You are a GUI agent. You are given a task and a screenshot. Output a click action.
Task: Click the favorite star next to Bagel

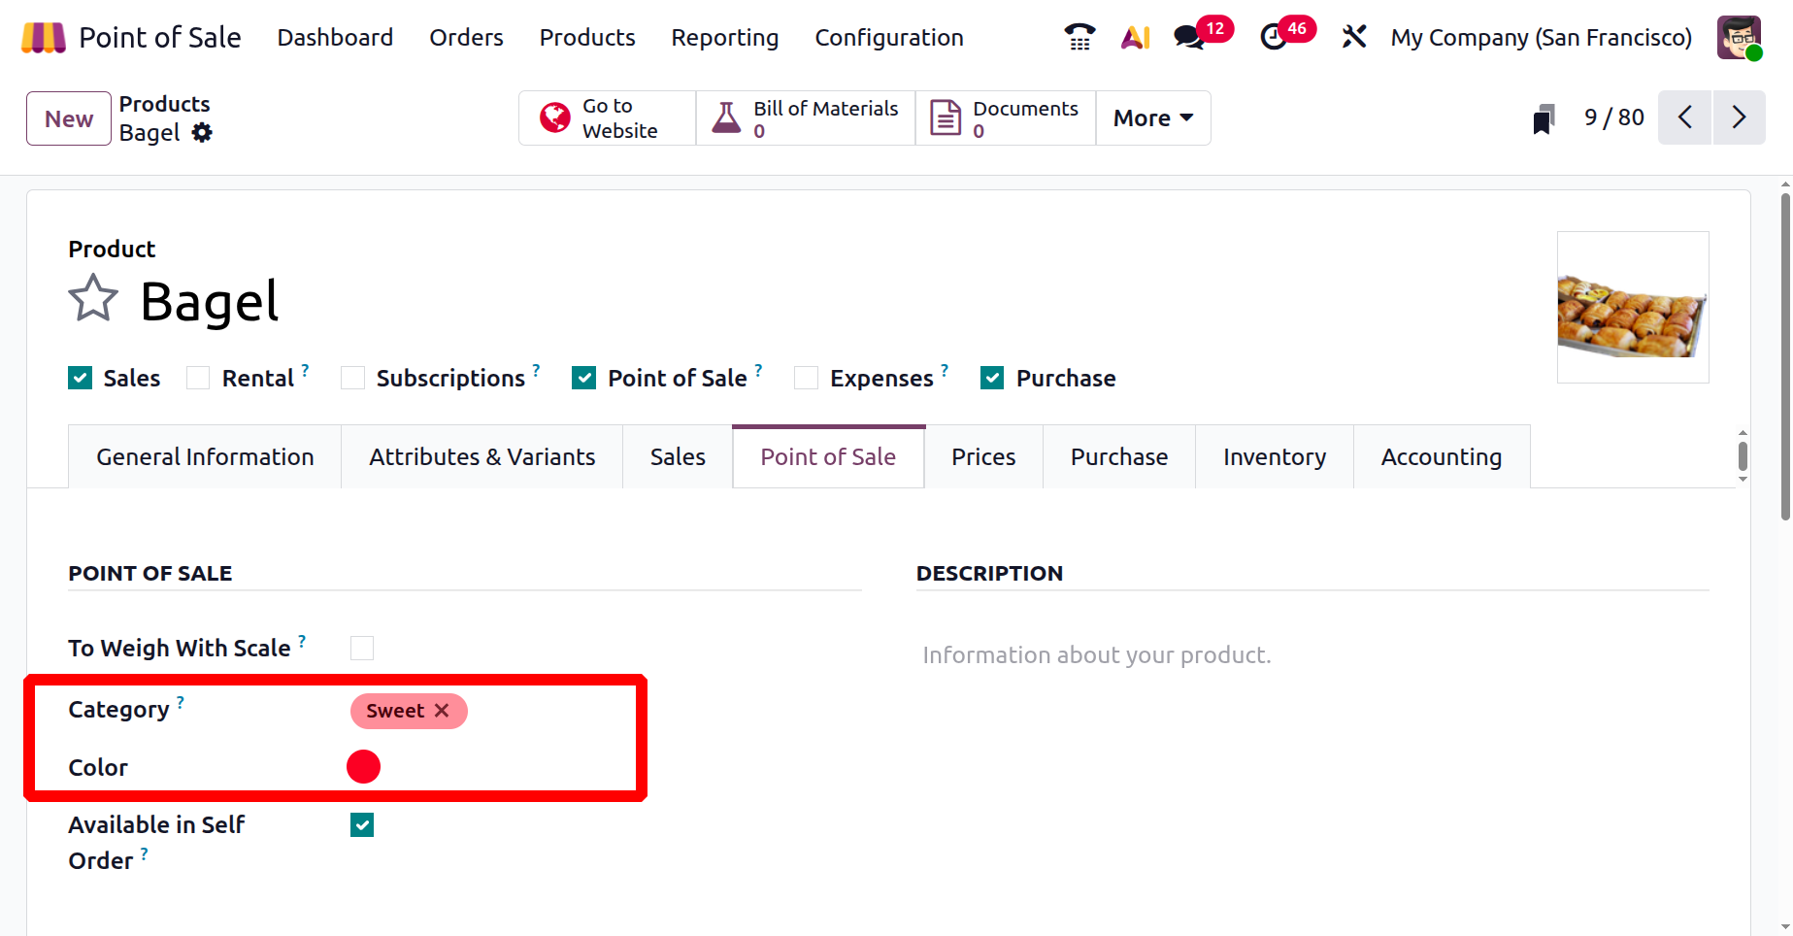coord(93,299)
